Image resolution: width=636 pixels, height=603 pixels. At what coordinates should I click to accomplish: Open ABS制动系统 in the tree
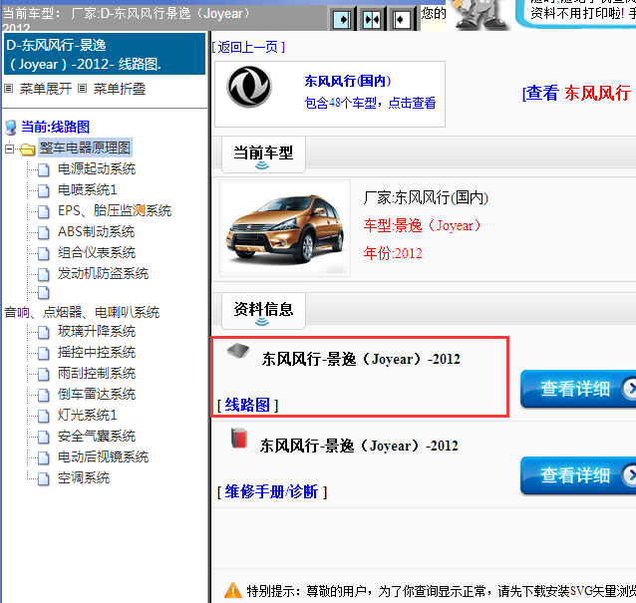coord(96,231)
